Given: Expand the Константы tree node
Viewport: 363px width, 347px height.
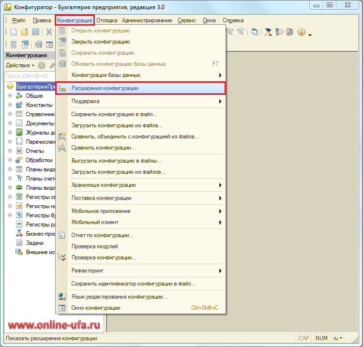Looking at the screenshot, I should point(10,105).
